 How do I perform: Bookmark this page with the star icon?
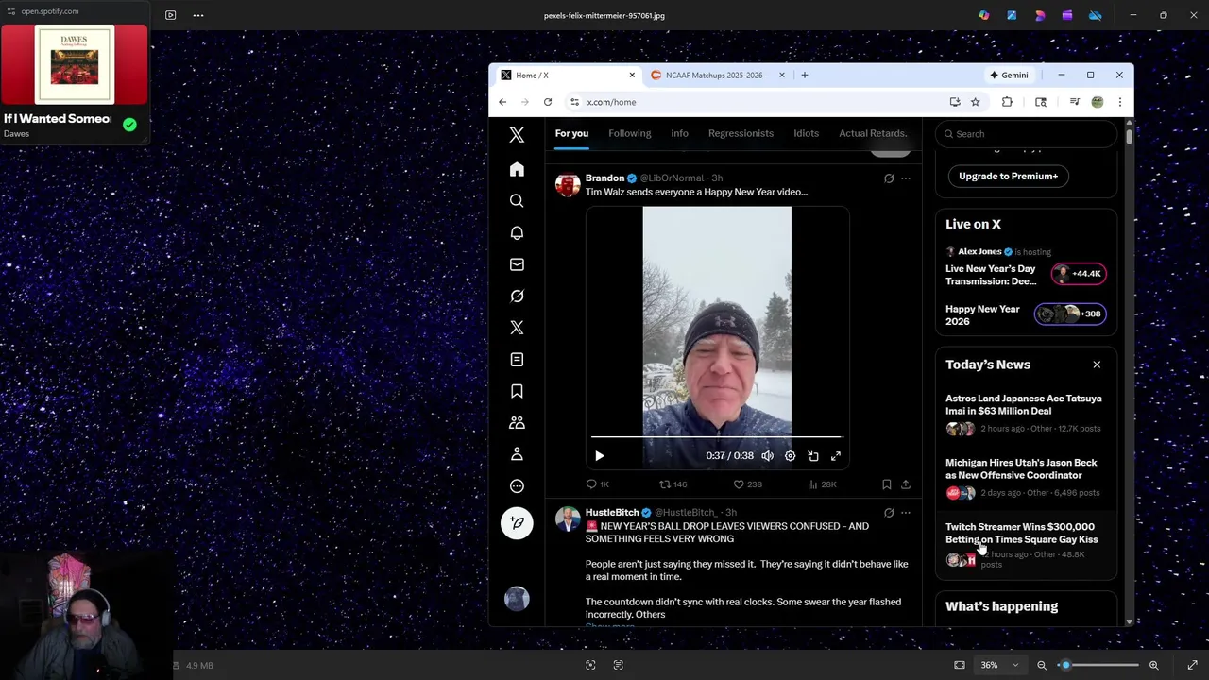point(976,102)
